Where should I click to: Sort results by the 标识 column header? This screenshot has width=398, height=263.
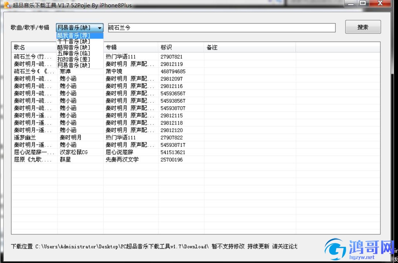(x=181, y=47)
